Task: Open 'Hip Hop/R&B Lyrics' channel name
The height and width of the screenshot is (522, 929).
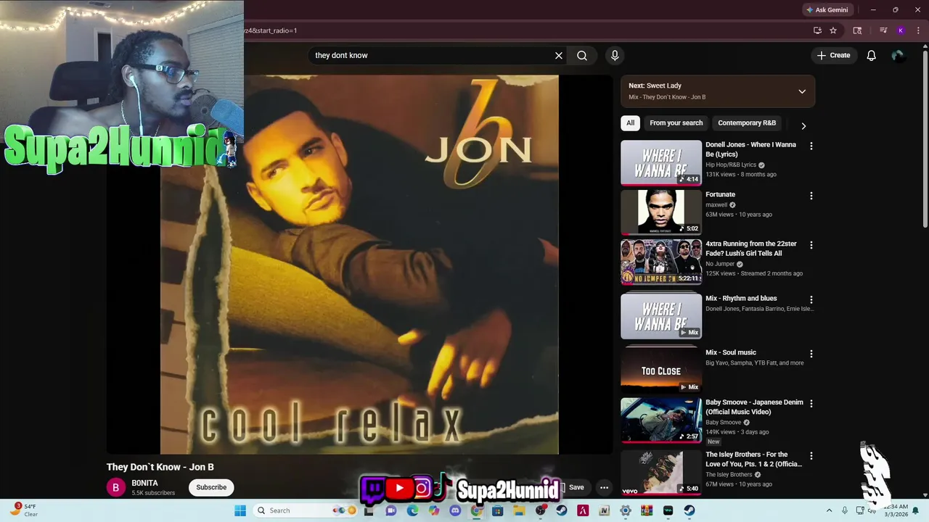Action: 731,165
